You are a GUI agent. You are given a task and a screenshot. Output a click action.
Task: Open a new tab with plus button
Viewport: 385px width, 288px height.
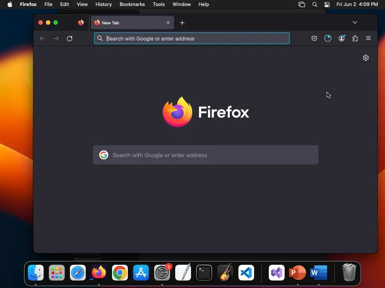(x=182, y=23)
